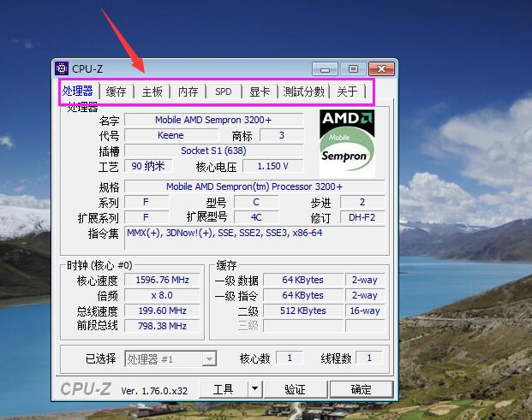Click the 一级 指令 64 KBytes value
532x420 pixels.
(x=303, y=295)
